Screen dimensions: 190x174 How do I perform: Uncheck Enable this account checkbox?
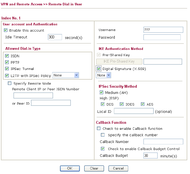6,30
